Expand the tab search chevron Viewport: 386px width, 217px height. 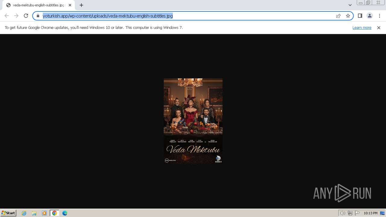click(350, 5)
